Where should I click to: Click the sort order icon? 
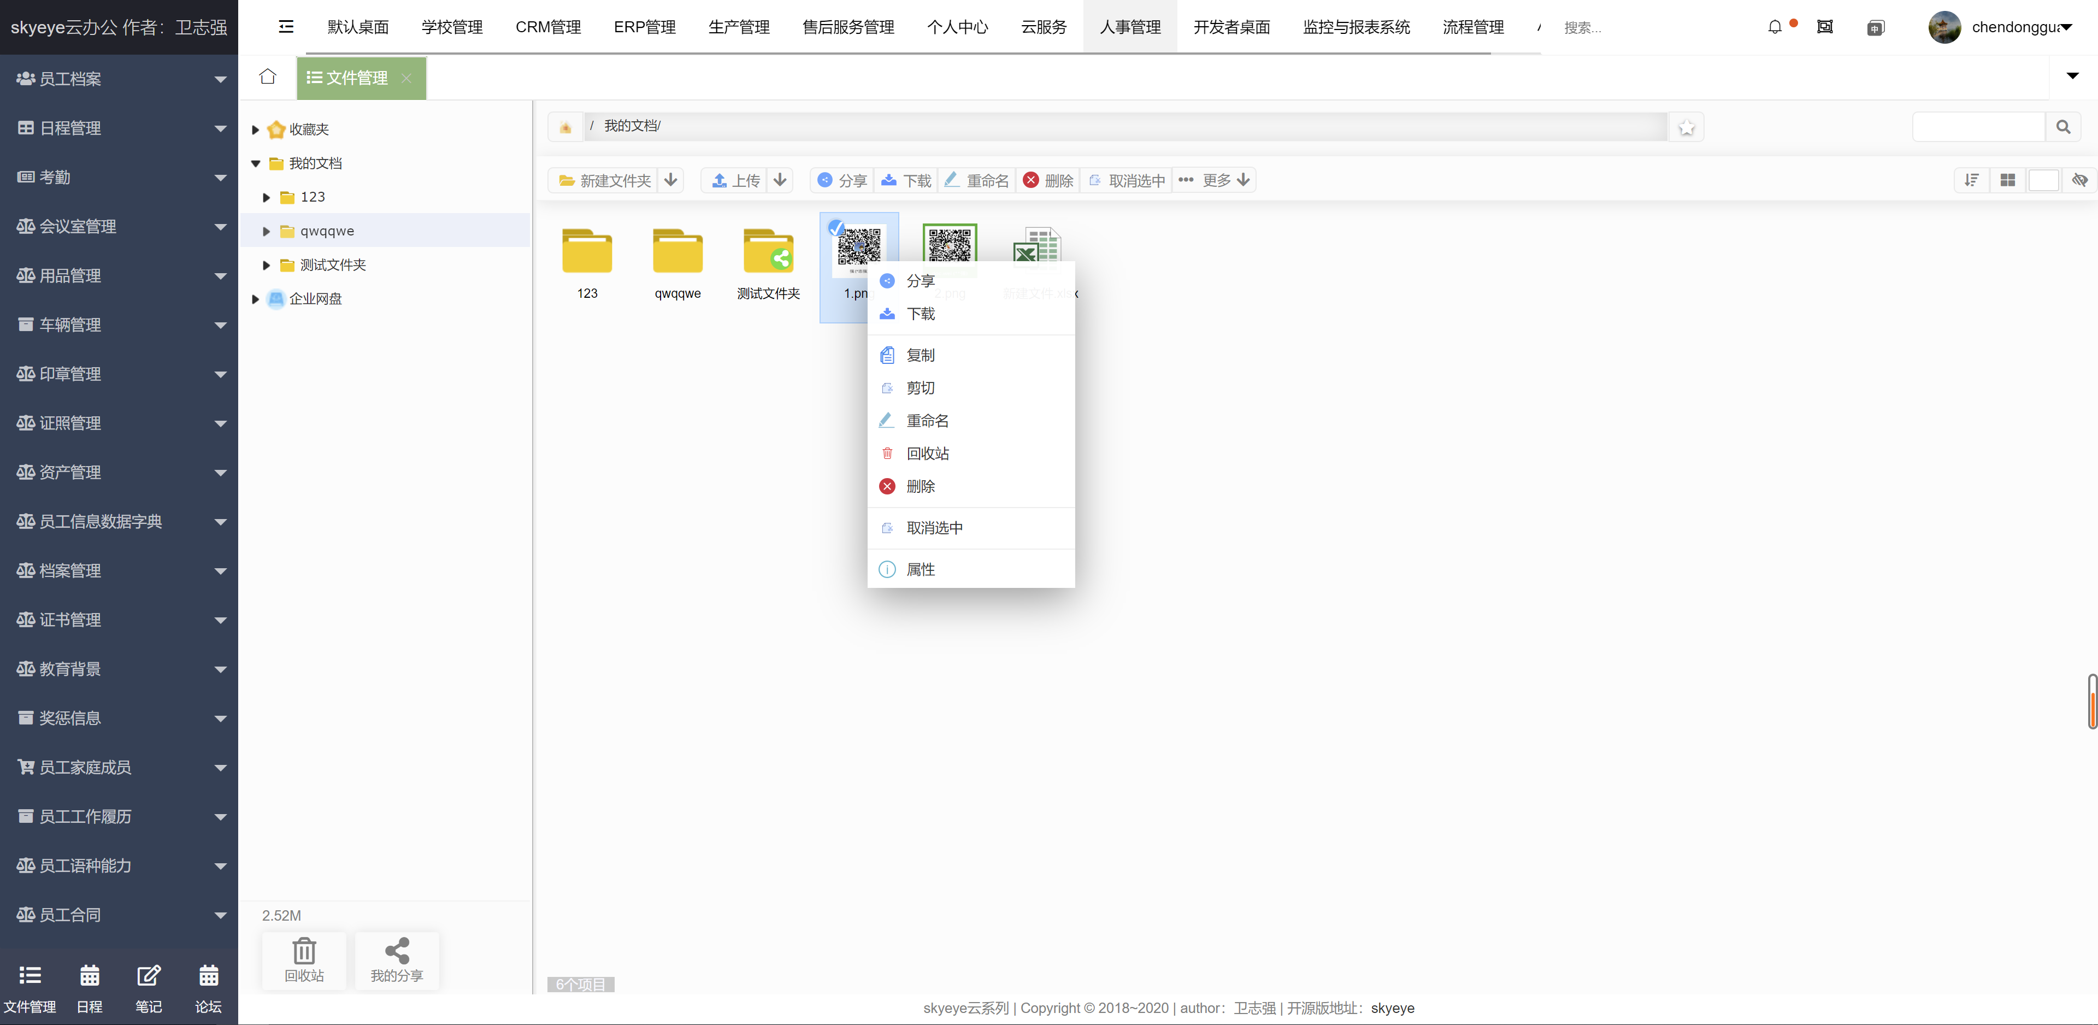click(1972, 180)
